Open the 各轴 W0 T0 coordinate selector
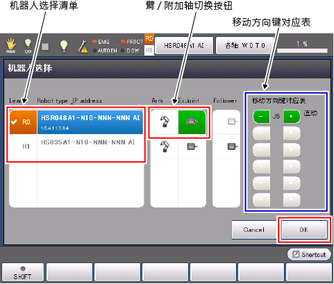334x284 pixels. (245, 45)
